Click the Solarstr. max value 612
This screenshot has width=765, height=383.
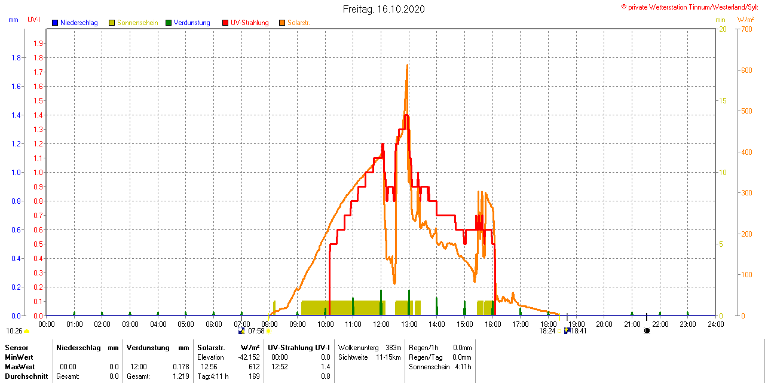pyautogui.click(x=254, y=366)
